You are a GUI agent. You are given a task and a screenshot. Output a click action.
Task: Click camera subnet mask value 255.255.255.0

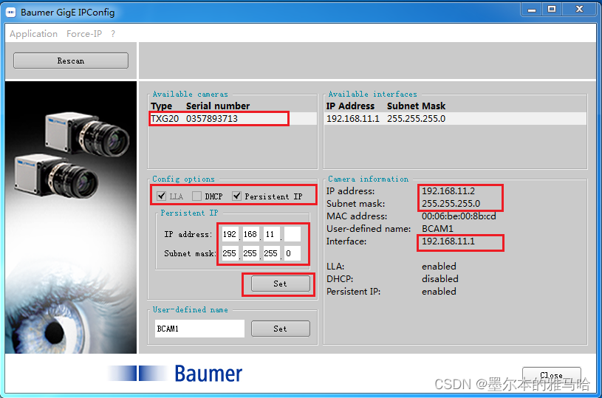pyautogui.click(x=451, y=203)
